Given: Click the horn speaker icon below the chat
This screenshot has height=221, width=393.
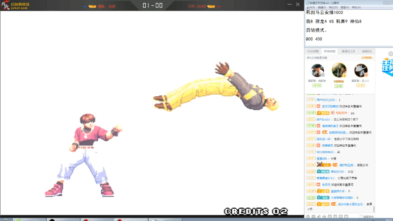Looking at the screenshot, I should (319, 217).
